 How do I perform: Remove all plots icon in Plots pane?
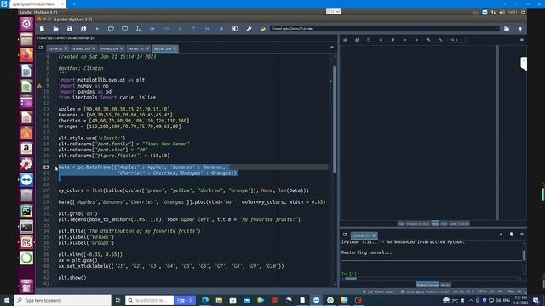[393, 40]
